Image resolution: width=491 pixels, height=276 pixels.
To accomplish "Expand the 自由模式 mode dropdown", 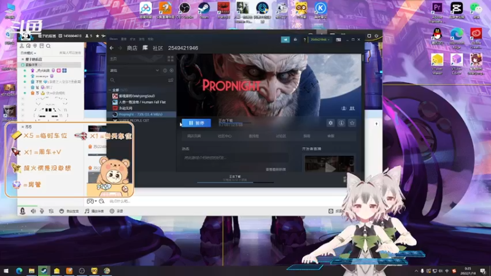I will pyautogui.click(x=28, y=53).
